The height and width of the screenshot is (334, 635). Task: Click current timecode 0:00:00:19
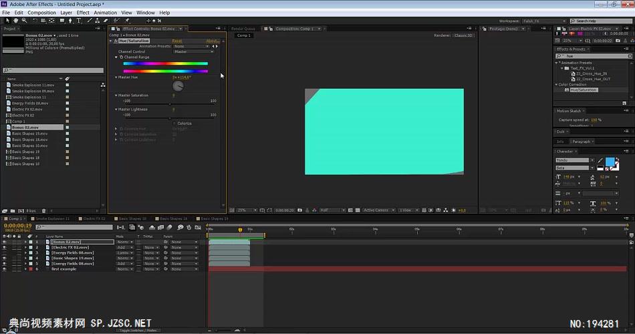tap(18, 226)
